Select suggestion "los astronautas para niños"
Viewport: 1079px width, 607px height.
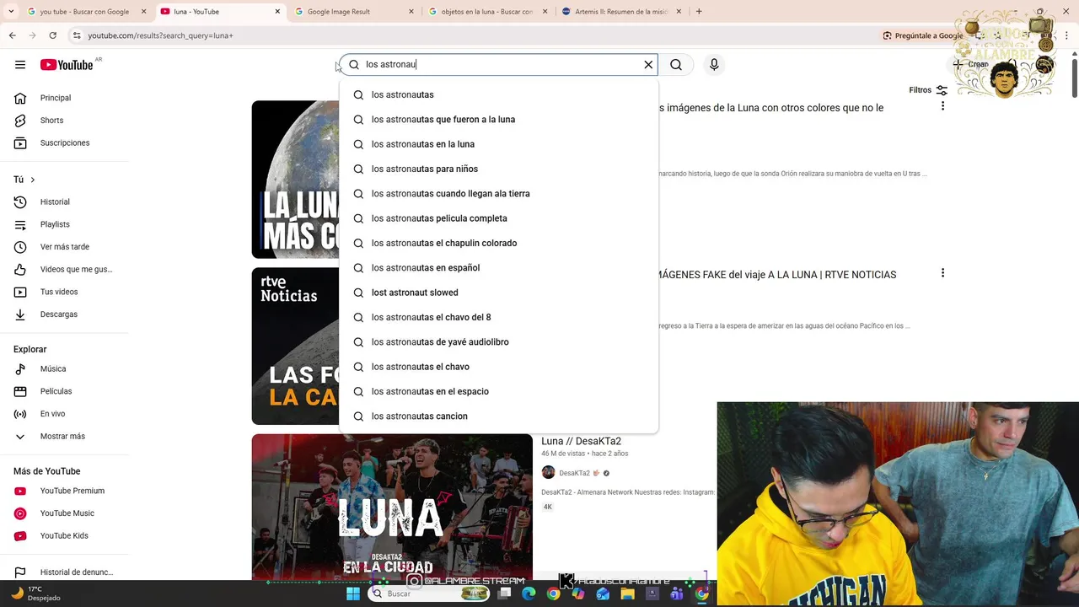point(498,169)
